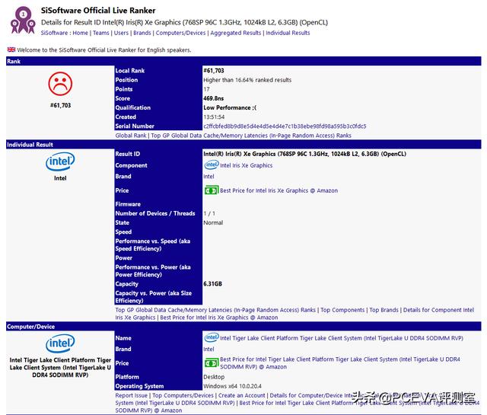This screenshot has width=487, height=415.
Task: Open the Top Brands link
Action: pyautogui.click(x=384, y=310)
